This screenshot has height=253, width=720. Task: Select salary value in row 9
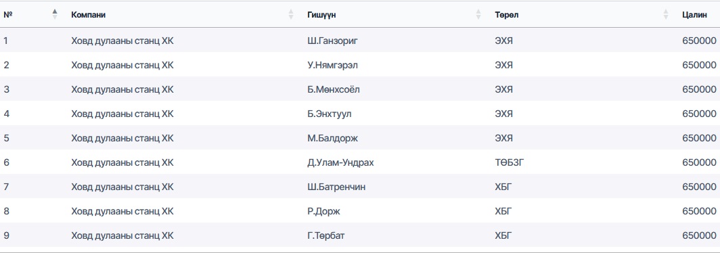[699, 235]
